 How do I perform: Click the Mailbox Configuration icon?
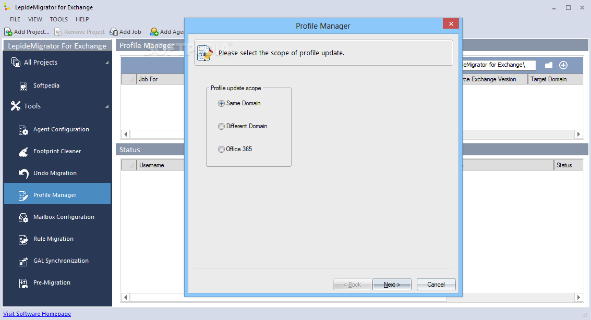[x=23, y=218]
